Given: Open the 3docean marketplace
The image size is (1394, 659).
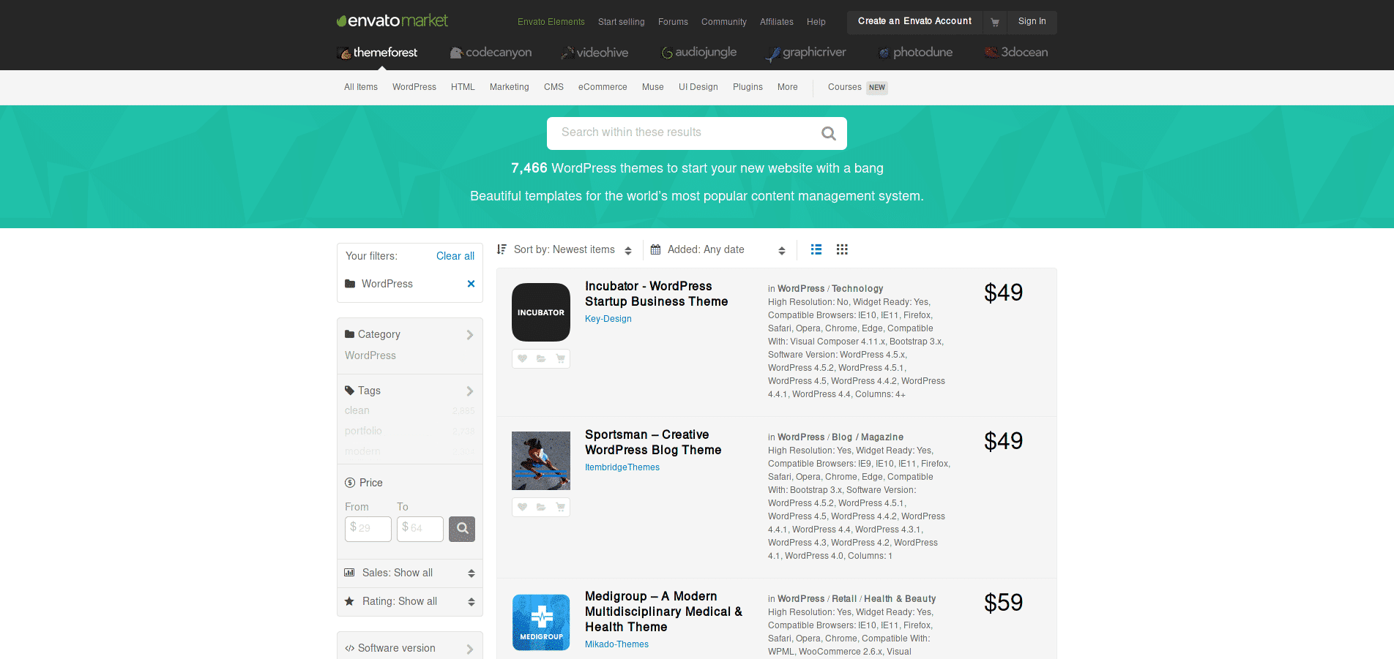Looking at the screenshot, I should (x=1016, y=53).
